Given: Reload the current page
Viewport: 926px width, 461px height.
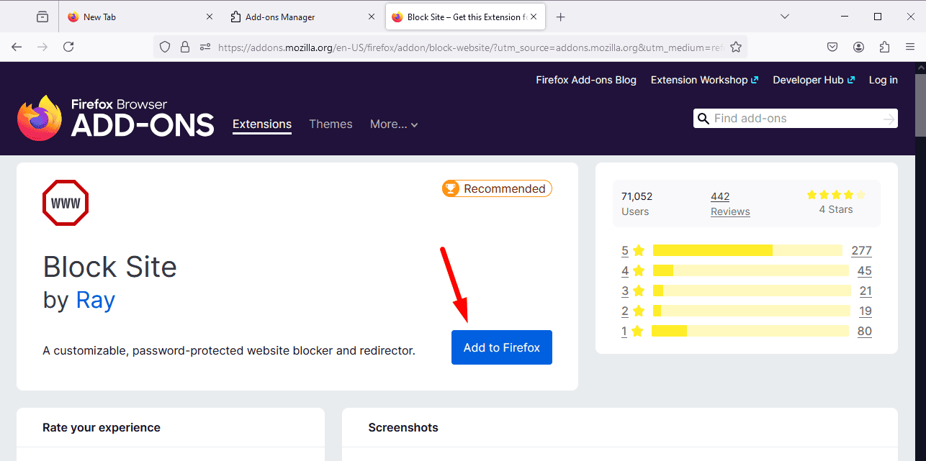Looking at the screenshot, I should 68,47.
